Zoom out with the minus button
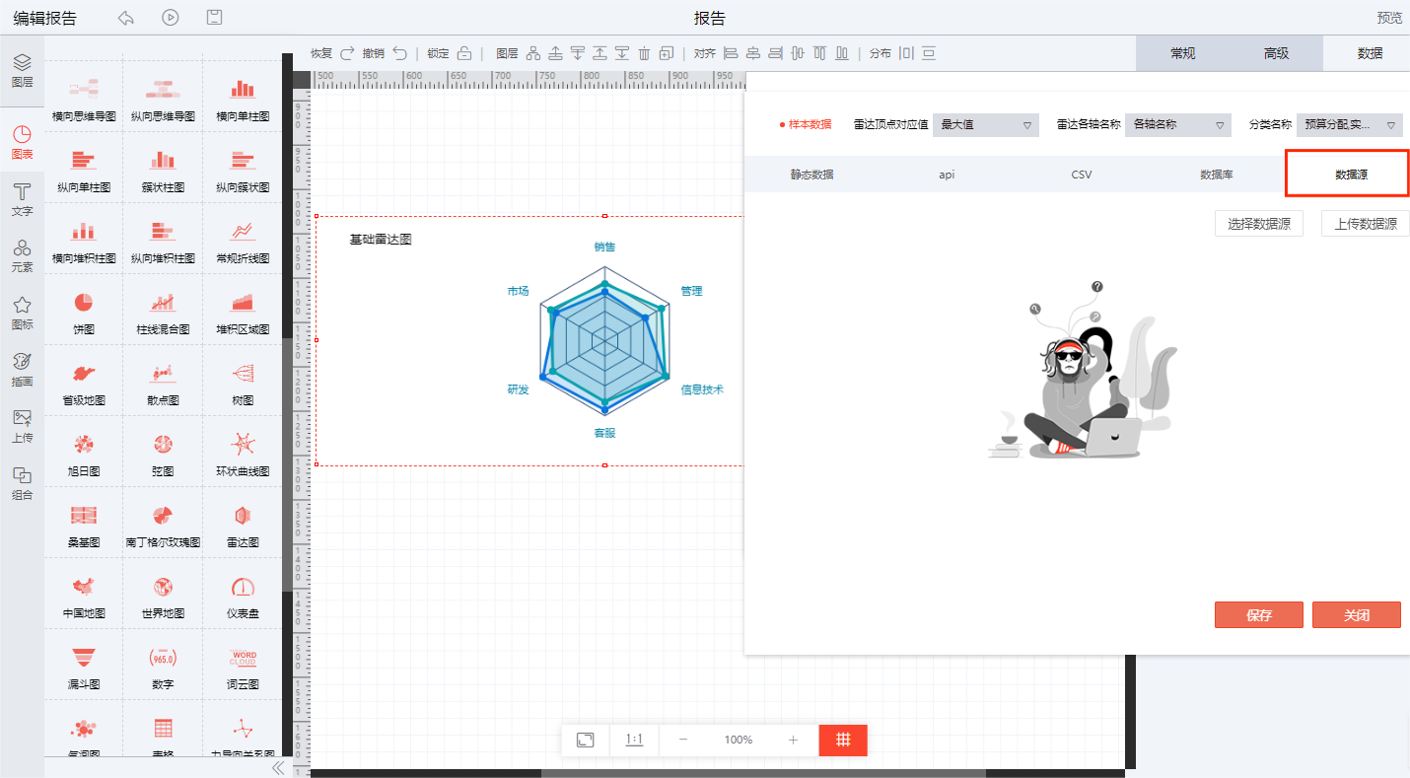The width and height of the screenshot is (1410, 778). [683, 740]
